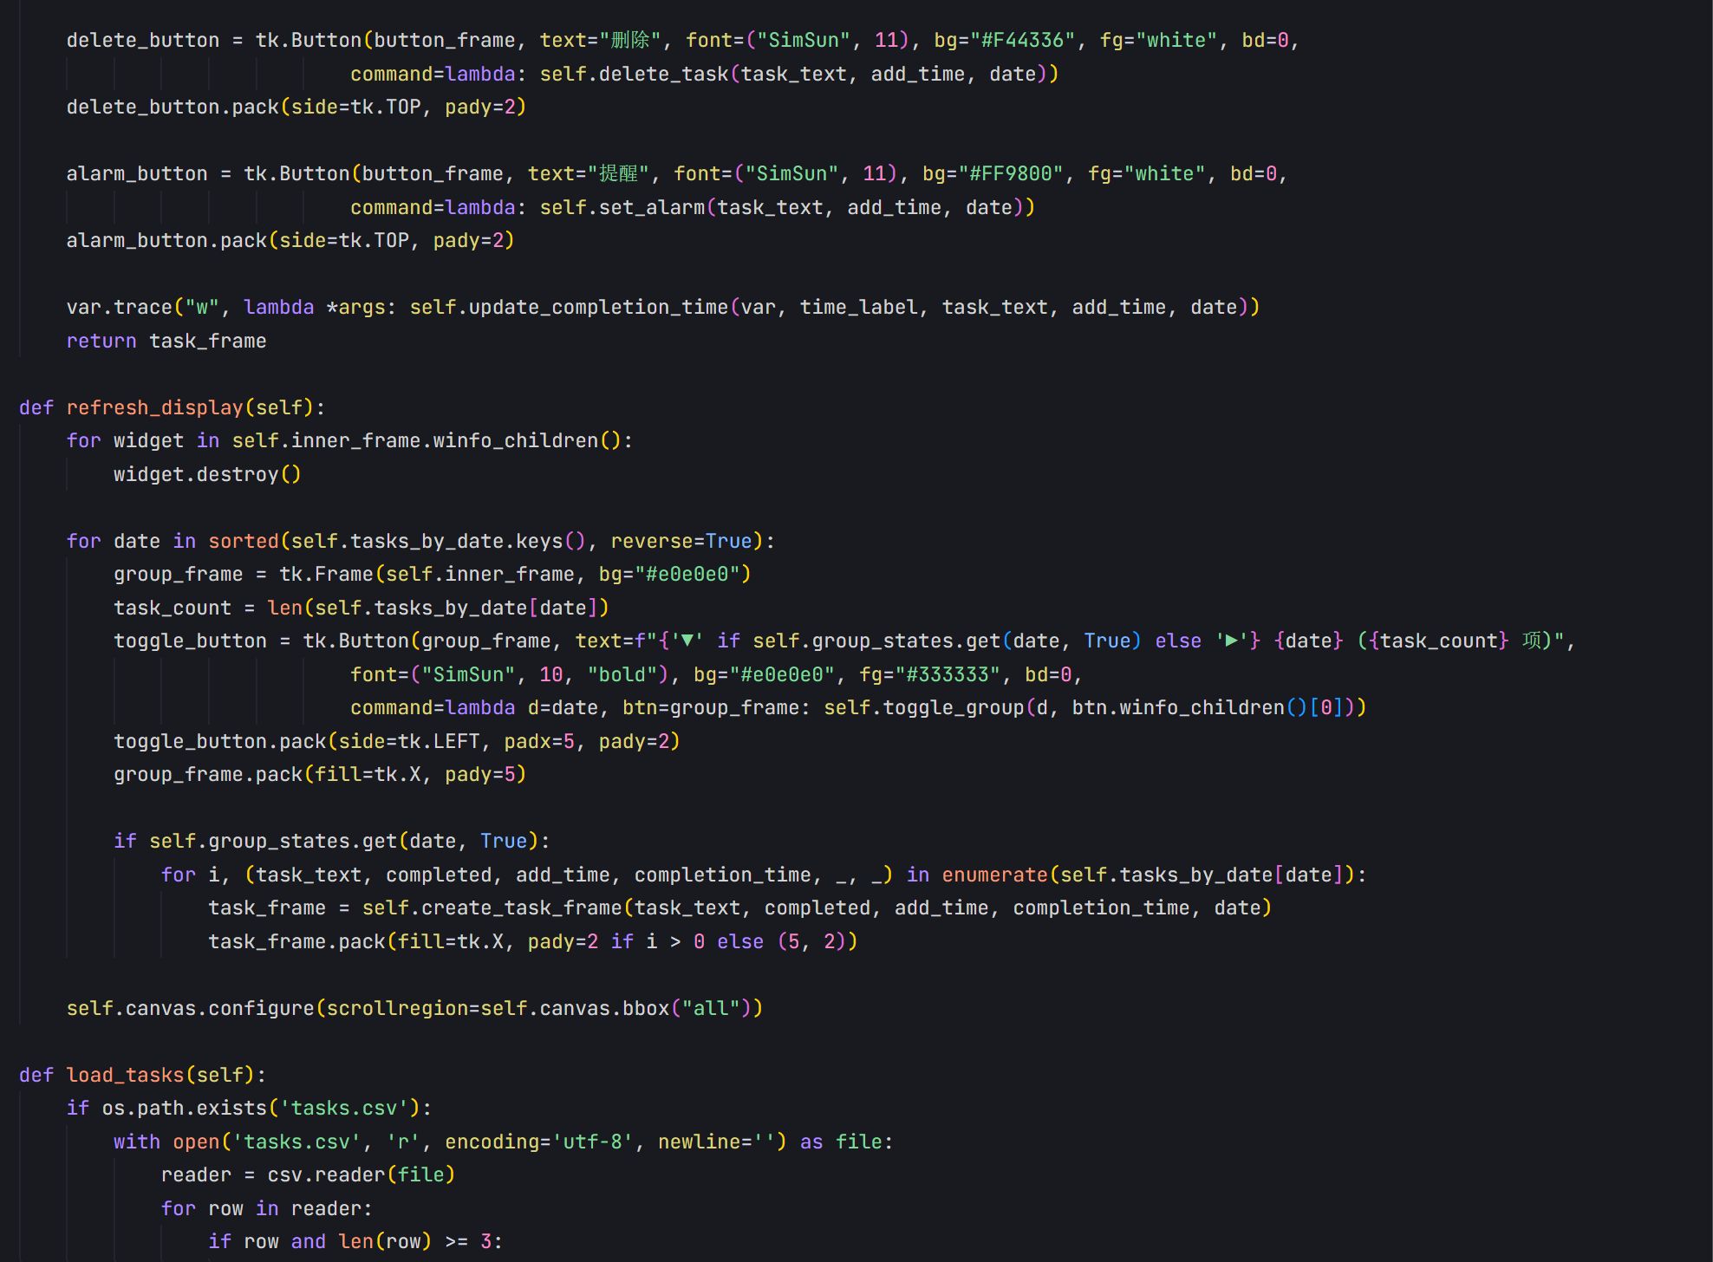1713x1262 pixels.
Task: Click the update_completion_time method call
Action: coord(598,307)
